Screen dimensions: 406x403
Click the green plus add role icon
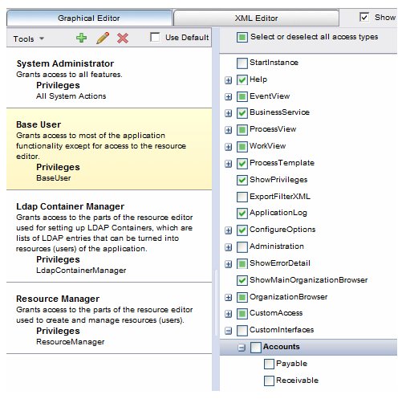click(x=81, y=38)
